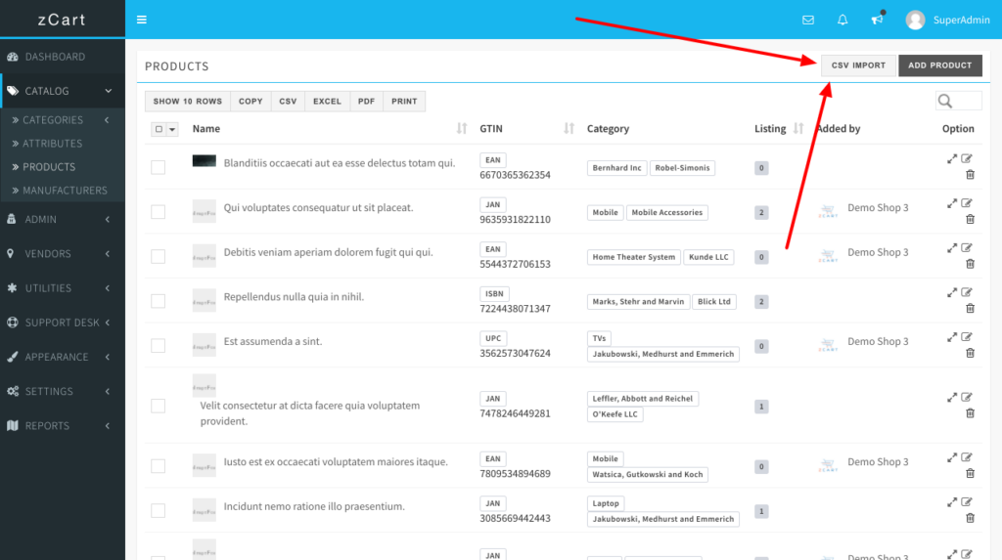Click the edit icon for Qui voluptates product
Image resolution: width=1002 pixels, height=560 pixels.
pos(968,203)
